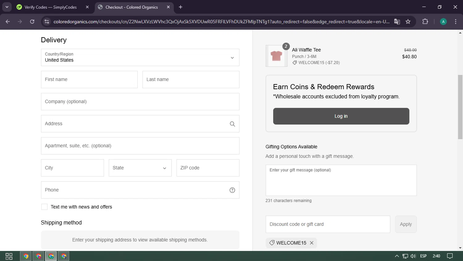The height and width of the screenshot is (261, 463).
Task: Close the Checkout - Colored Organics tab
Action: [168, 7]
